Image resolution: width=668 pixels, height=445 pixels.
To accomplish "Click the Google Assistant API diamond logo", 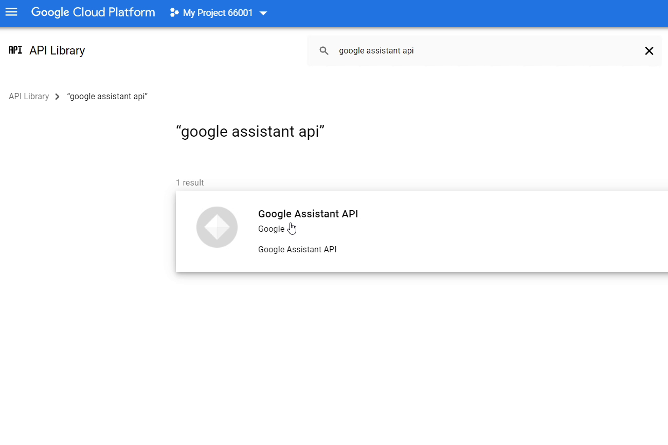I will [217, 227].
